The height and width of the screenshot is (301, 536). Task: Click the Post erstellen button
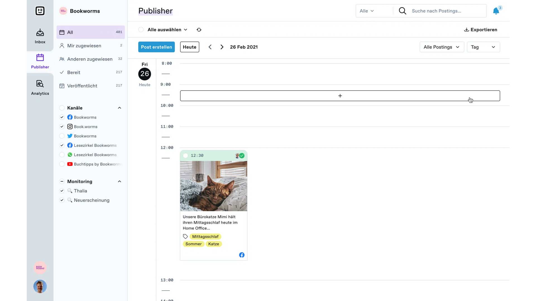(156, 47)
